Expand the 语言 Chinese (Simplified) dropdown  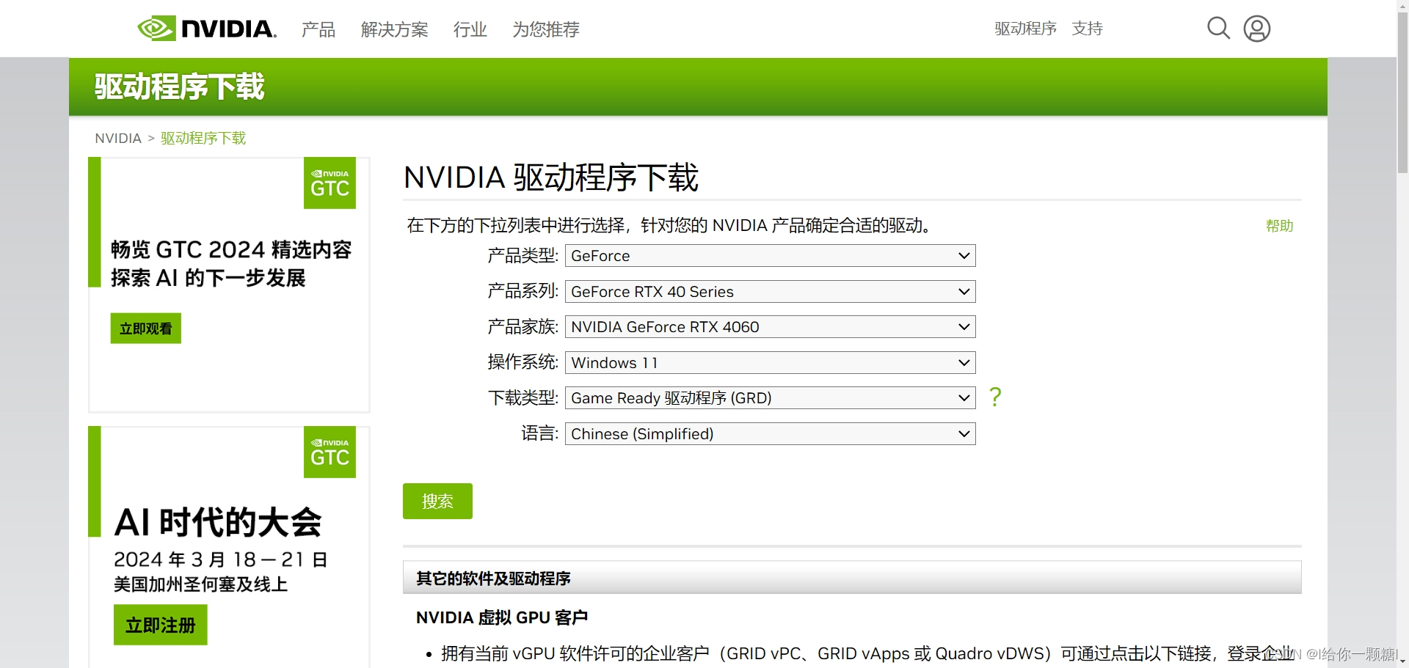point(770,434)
